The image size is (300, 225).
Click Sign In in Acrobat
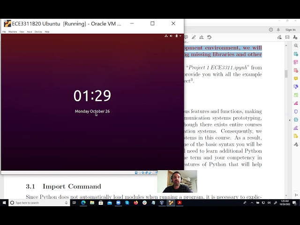[x=290, y=30]
